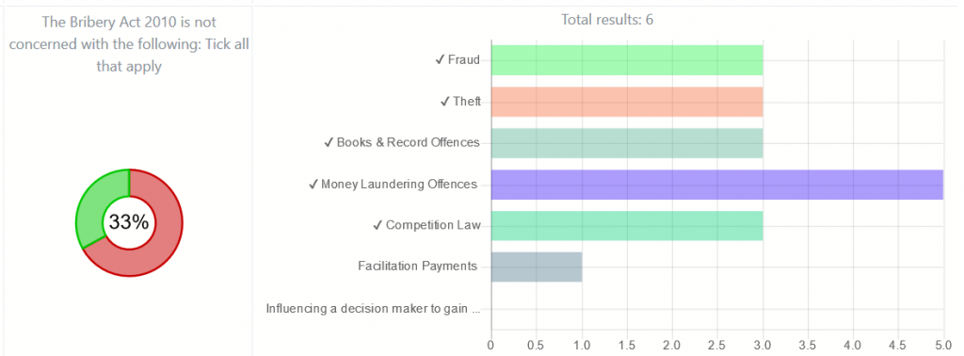Click the Books & Record Offences label

click(x=401, y=142)
